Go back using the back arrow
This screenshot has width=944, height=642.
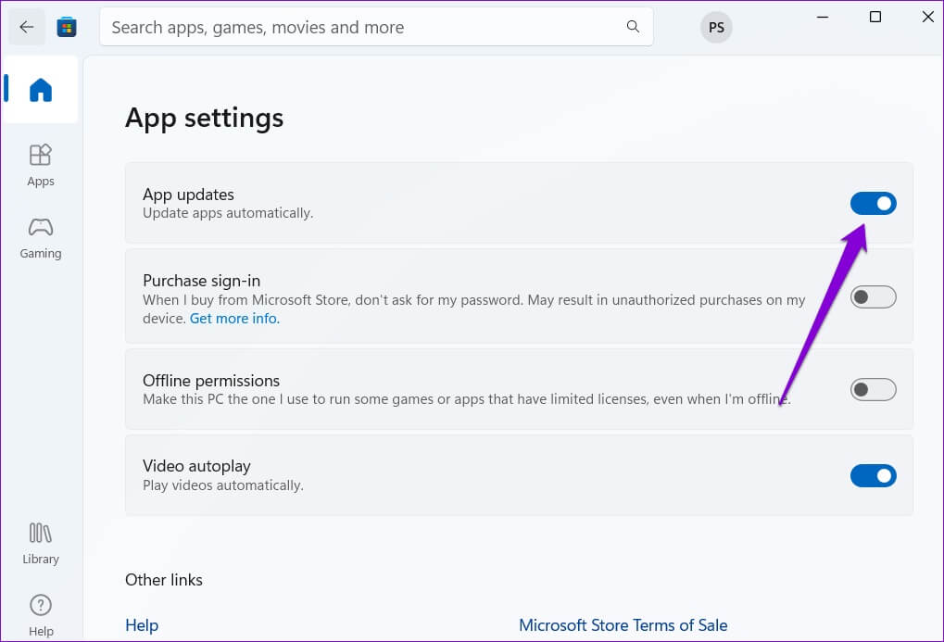(27, 27)
